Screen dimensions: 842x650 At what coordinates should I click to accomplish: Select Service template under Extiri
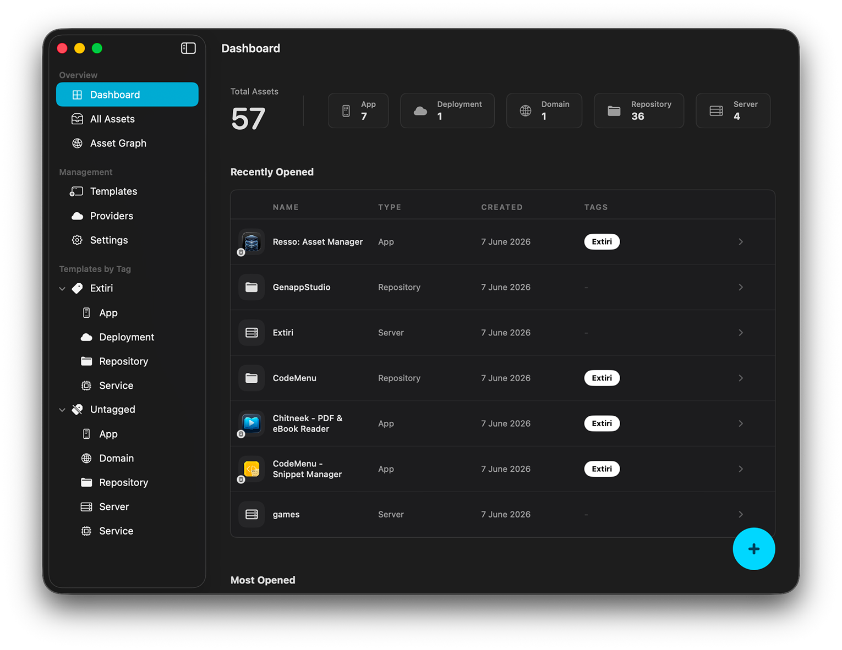point(127,385)
